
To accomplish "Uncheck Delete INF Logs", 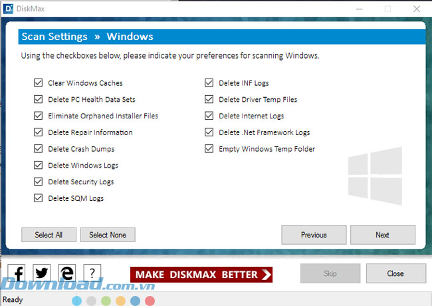I will coord(209,82).
